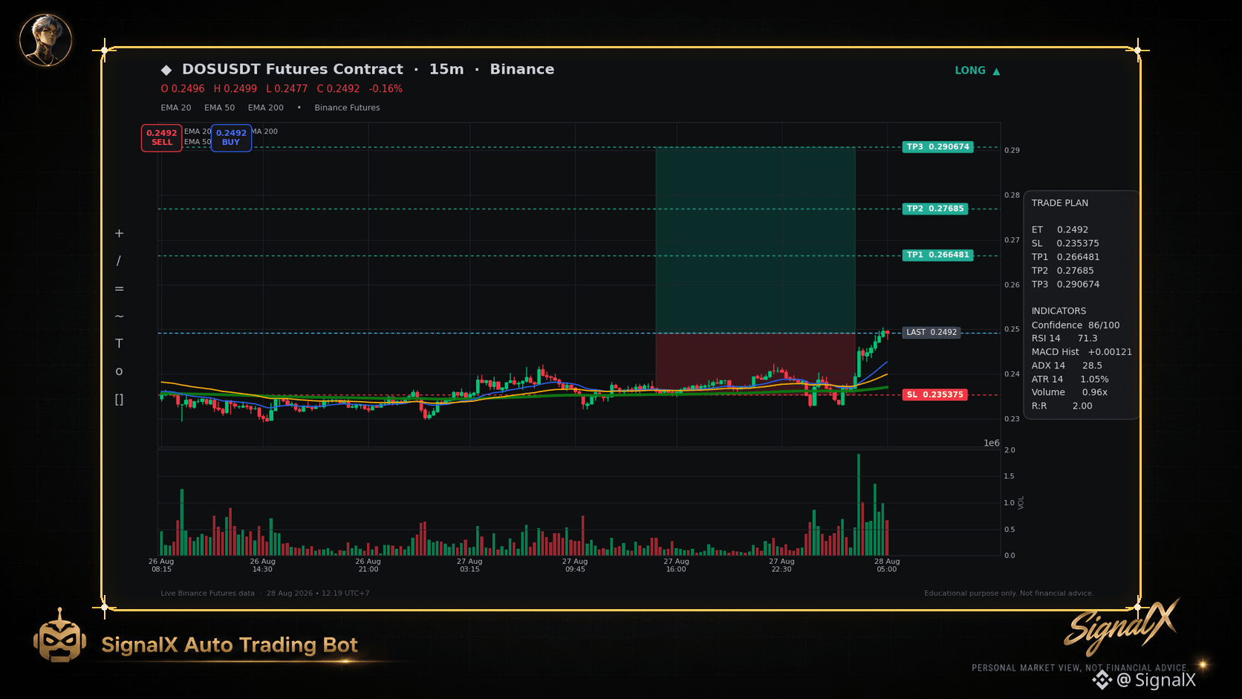Click the Binance logo beside @SignalX

(1102, 680)
